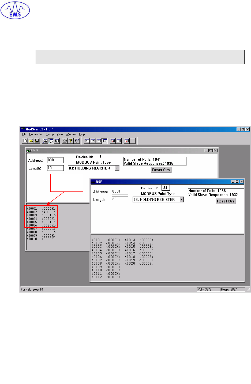
Task: Click the last toolbar format icon
Action: click(127, 141)
